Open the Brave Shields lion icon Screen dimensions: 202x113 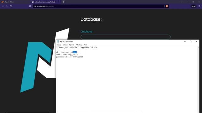(x=167, y=6)
